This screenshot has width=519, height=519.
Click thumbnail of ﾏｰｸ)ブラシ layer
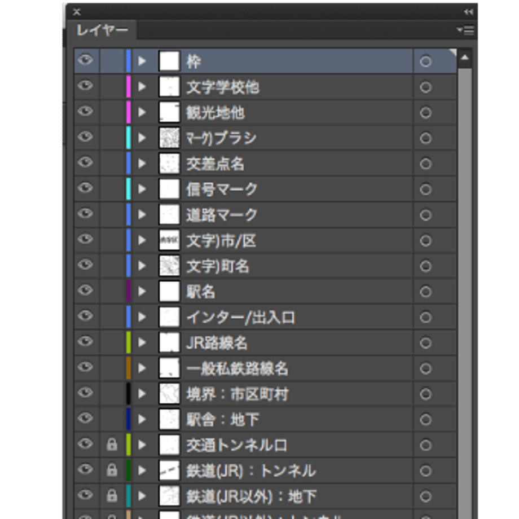(x=169, y=138)
